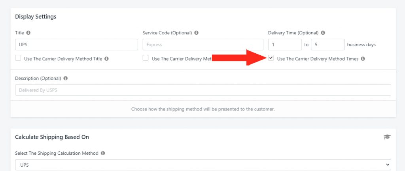Click the dropdown arrow on UPS selector
This screenshot has height=171, width=405.
tap(387, 165)
